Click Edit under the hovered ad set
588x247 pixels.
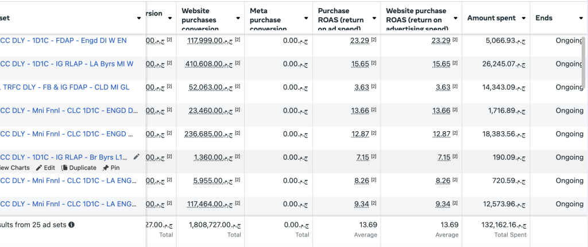tap(45, 168)
